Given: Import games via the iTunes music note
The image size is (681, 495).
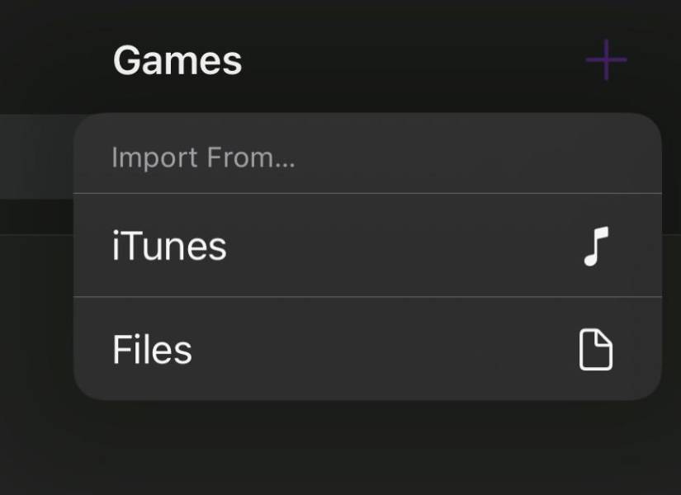Looking at the screenshot, I should click(595, 246).
